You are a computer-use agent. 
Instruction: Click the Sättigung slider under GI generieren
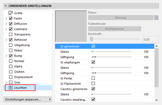click(x=111, y=57)
